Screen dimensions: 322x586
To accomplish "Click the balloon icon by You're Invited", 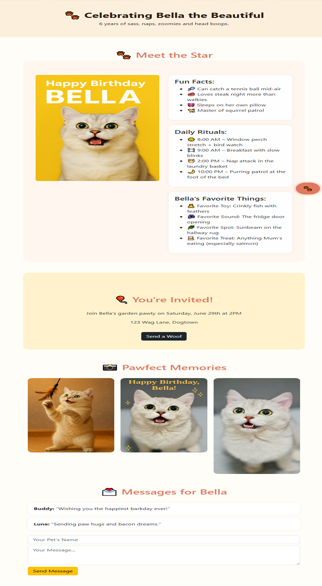I will tap(122, 300).
